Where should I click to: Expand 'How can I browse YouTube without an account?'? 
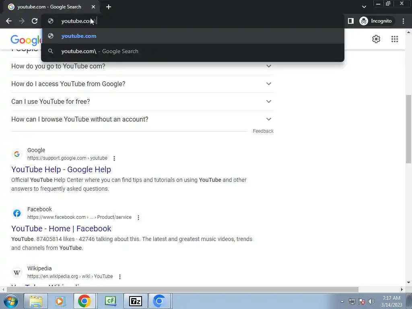(x=142, y=119)
